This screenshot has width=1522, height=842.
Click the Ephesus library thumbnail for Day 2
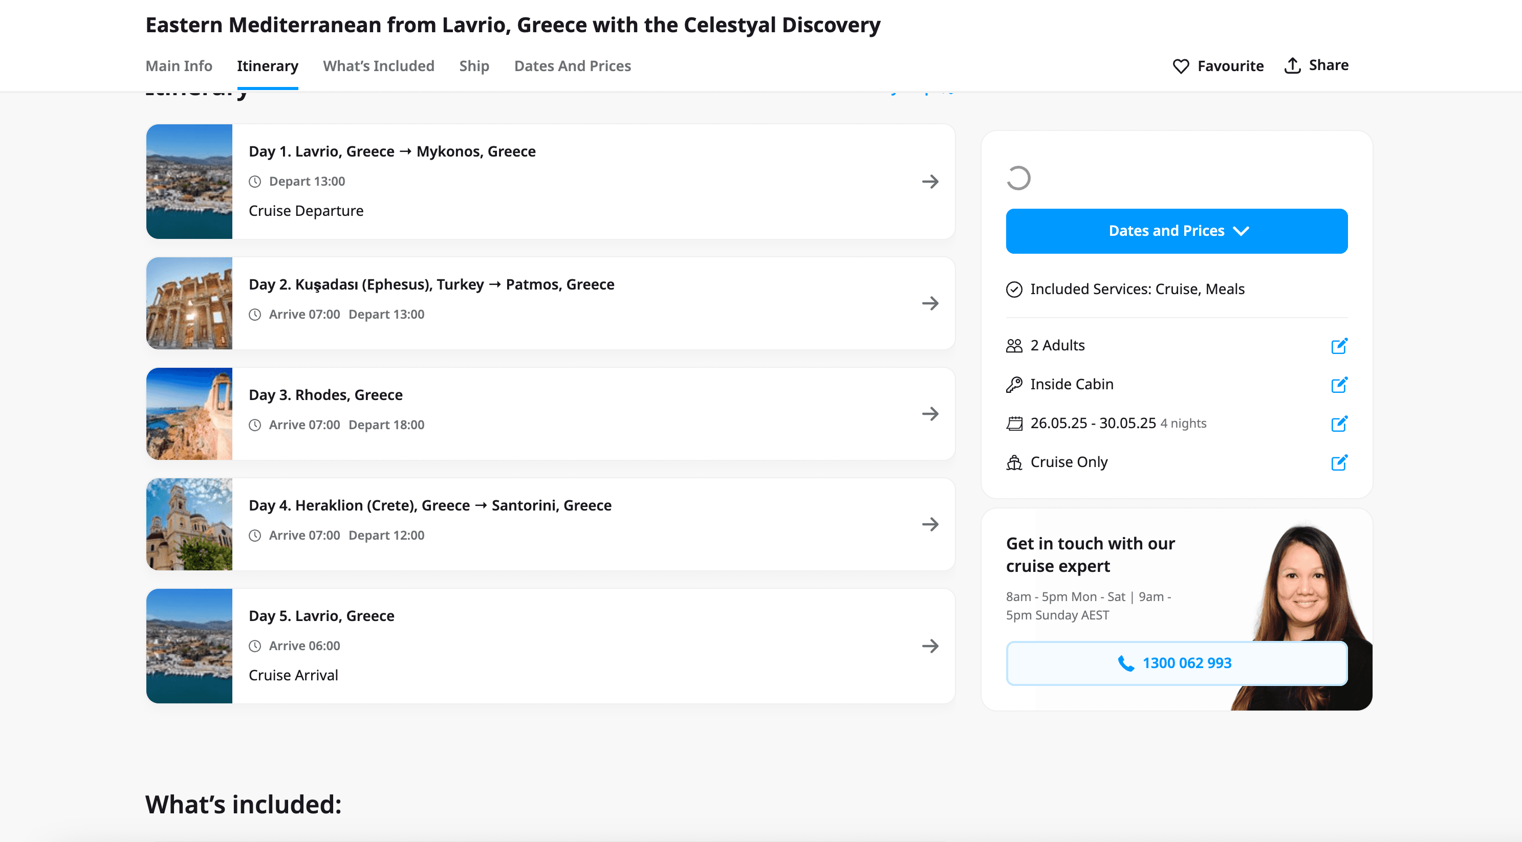(x=189, y=303)
